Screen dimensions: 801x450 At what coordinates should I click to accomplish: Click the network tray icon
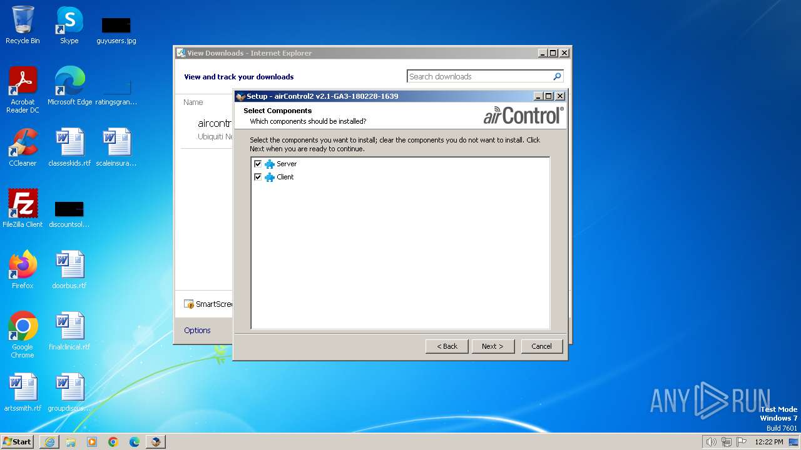pyautogui.click(x=727, y=442)
